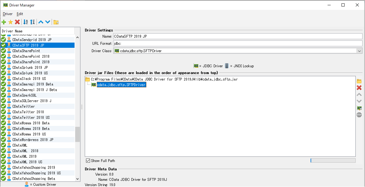
Task: Click the Driver Manager title bar icon
Action: (5, 5)
